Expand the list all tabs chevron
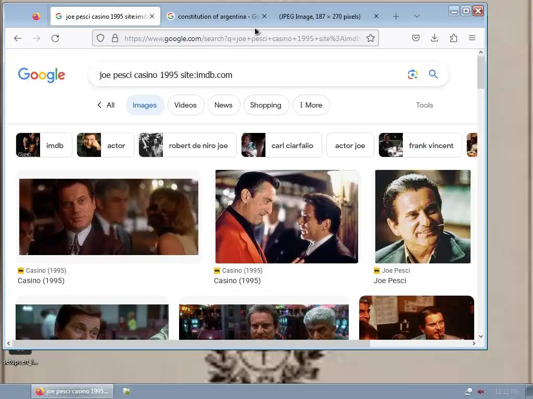 417,16
